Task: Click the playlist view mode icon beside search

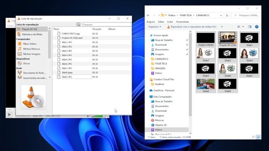Action: [79, 24]
